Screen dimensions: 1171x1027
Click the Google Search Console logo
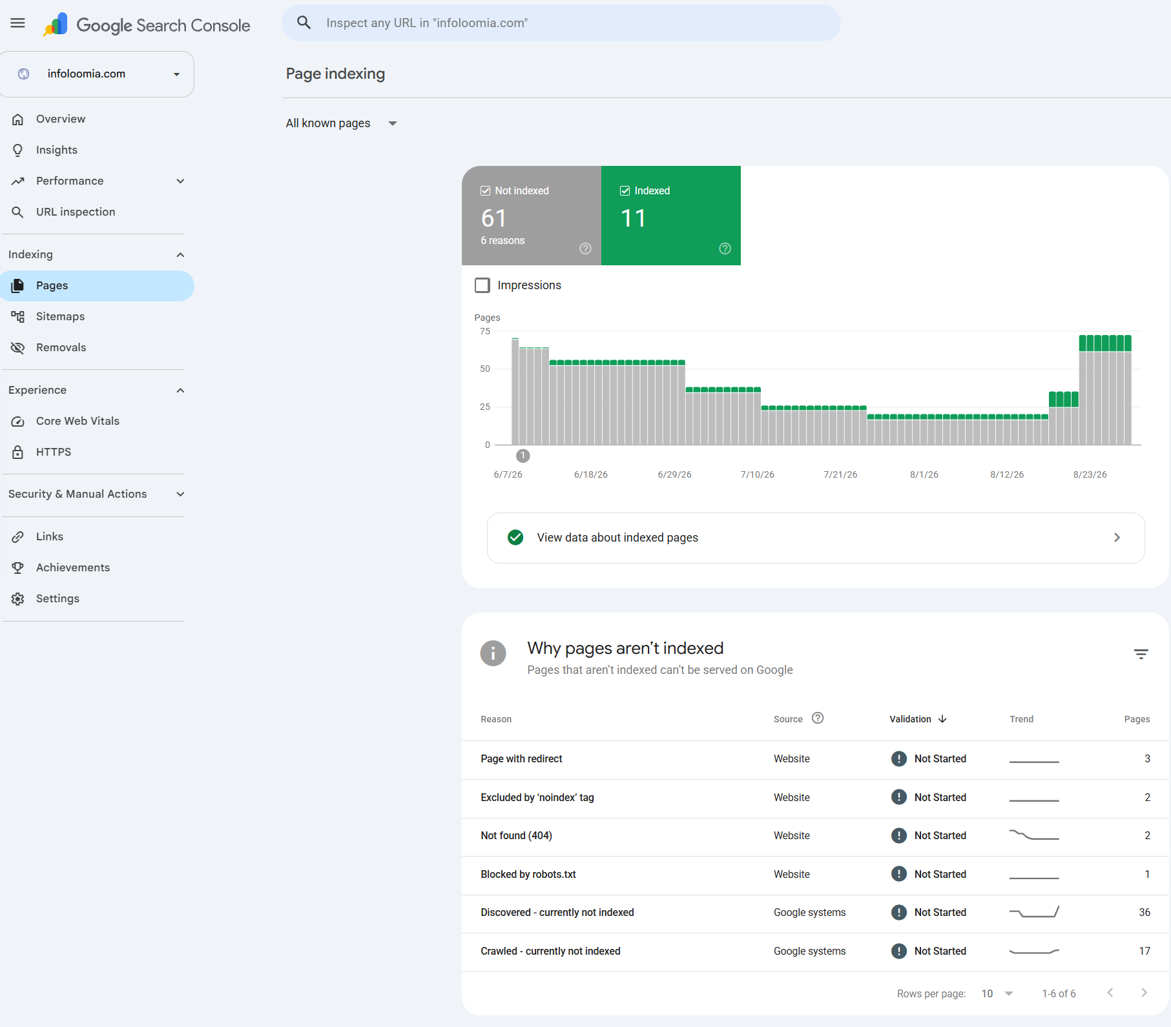tap(147, 25)
